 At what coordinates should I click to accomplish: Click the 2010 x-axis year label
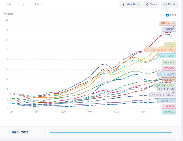click(116, 112)
